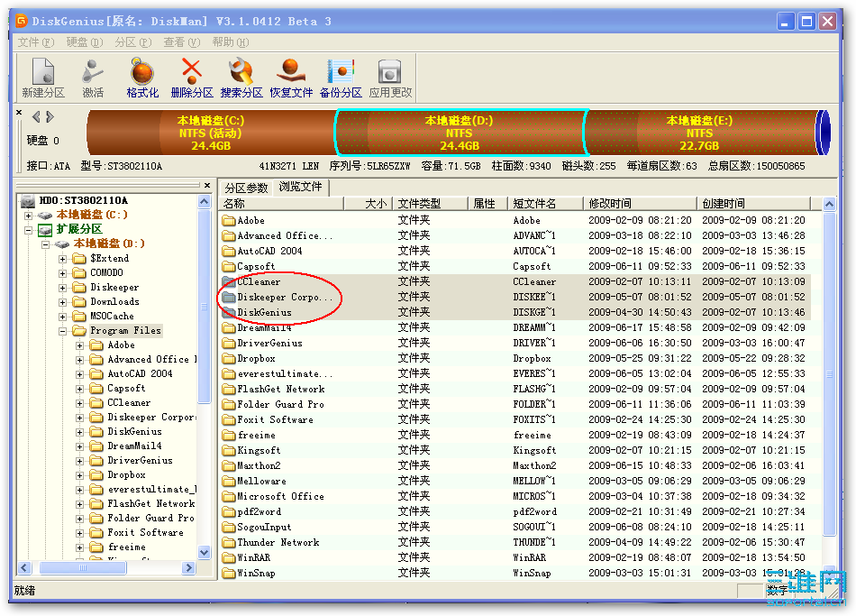Click the 搜索分区 (search partition) icon
Image resolution: width=856 pixels, height=616 pixels.
pos(241,71)
